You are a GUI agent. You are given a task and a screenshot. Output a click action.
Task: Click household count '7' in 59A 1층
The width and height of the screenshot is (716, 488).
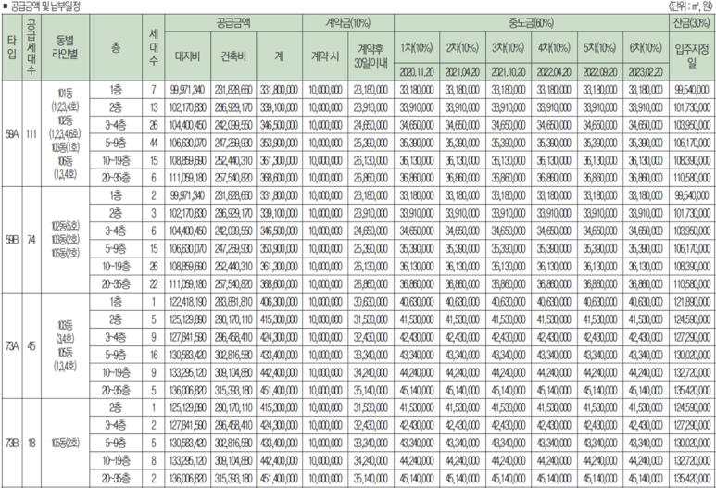pos(154,91)
